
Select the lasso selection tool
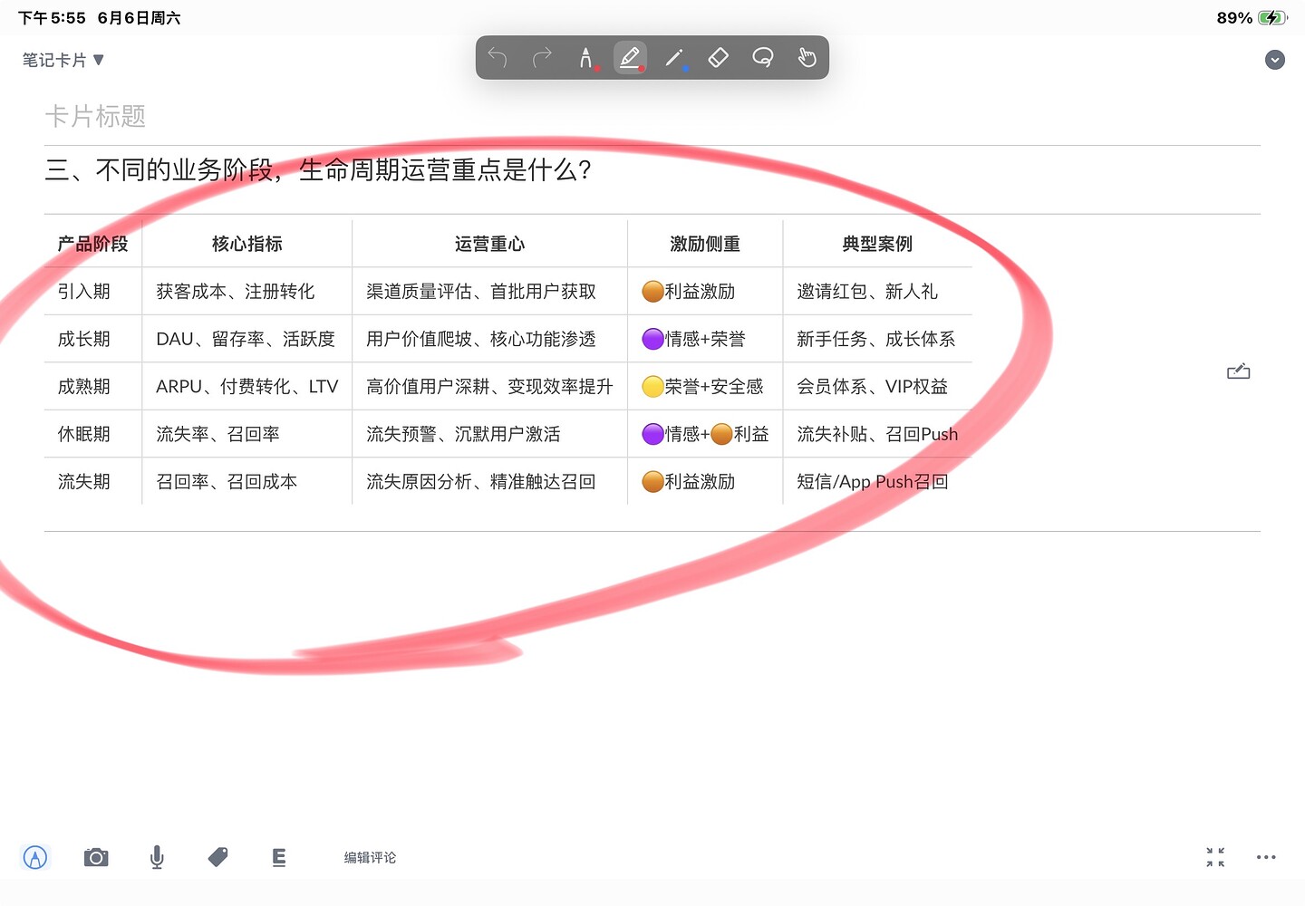click(763, 58)
